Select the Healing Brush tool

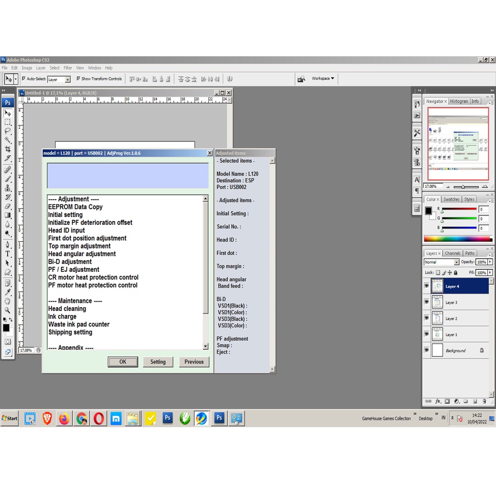(8, 170)
